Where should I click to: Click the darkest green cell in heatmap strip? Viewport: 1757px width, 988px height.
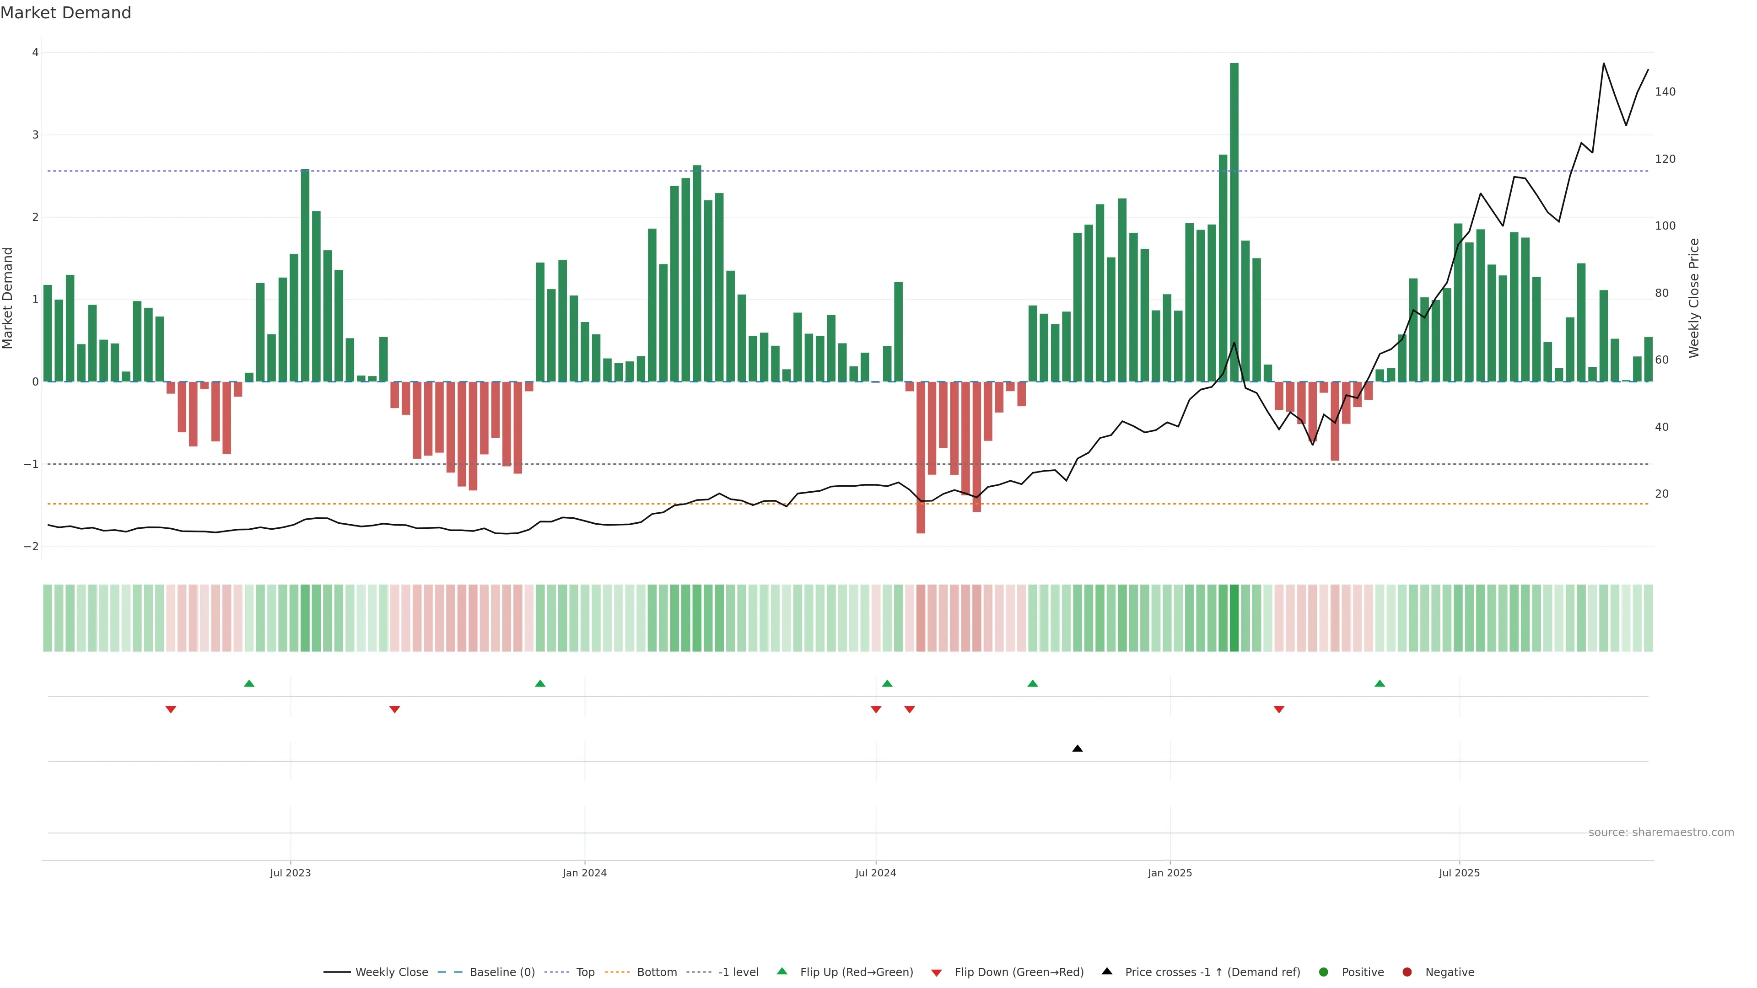coord(1234,618)
